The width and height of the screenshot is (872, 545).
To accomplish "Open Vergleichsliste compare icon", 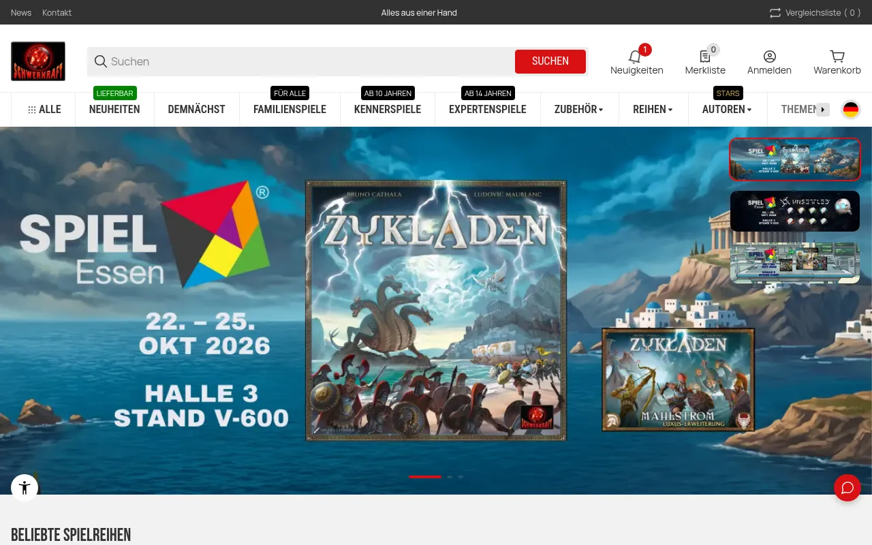I will tap(775, 12).
